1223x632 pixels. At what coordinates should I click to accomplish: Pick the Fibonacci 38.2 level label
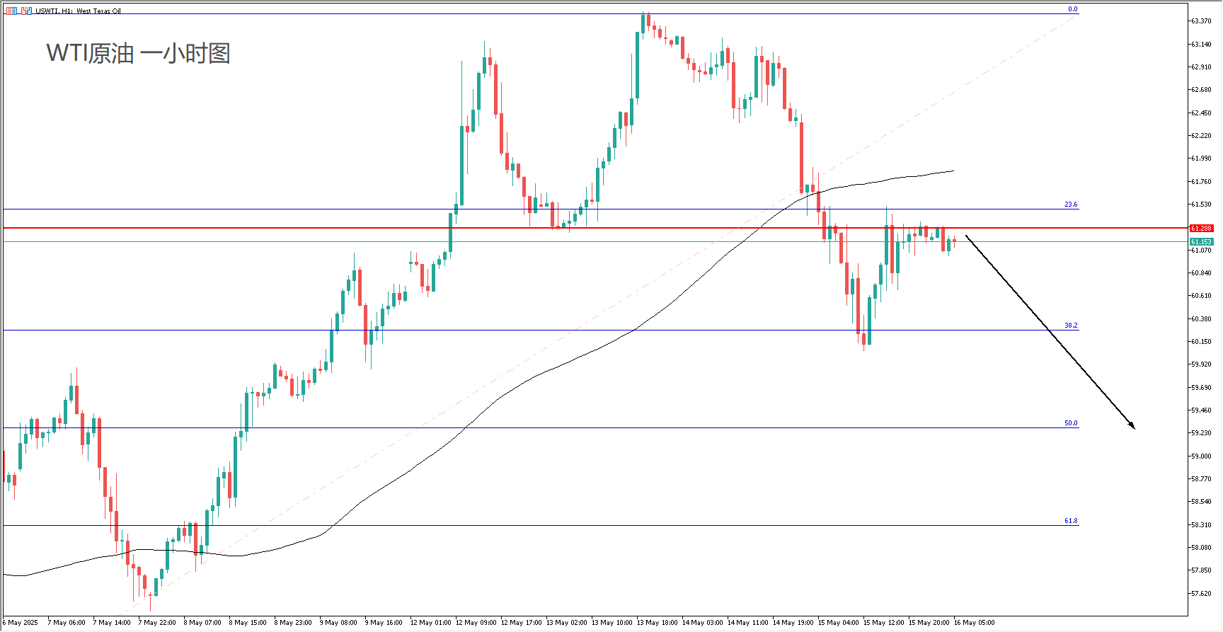(1071, 326)
